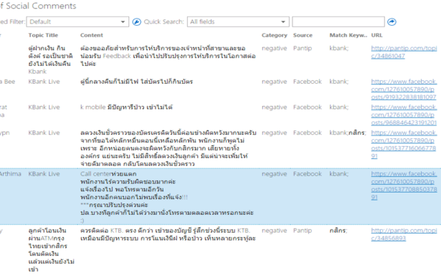Sort by the Category column header

click(x=274, y=35)
